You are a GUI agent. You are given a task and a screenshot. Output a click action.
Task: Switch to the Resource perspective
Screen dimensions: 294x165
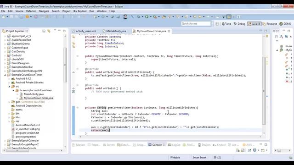point(270,24)
